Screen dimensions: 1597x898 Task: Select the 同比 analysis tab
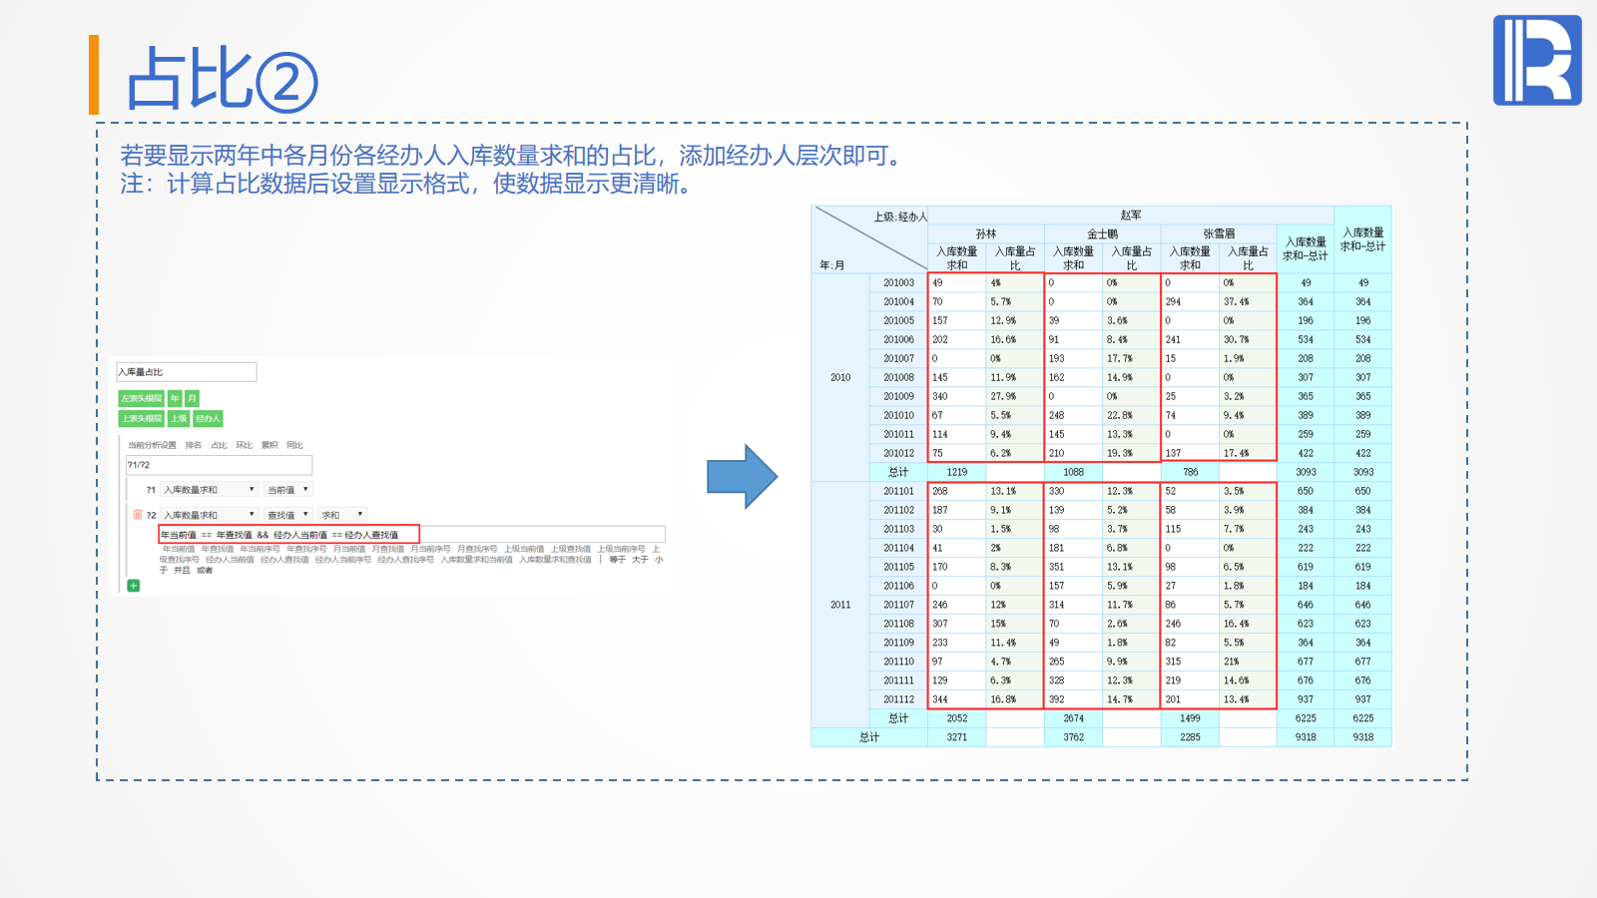[x=294, y=445]
